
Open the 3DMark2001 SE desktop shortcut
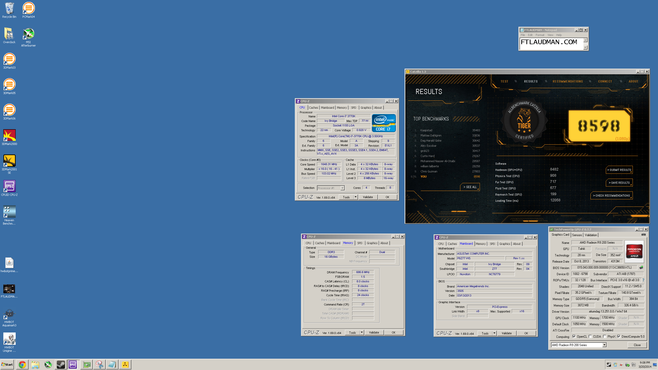coord(9,164)
